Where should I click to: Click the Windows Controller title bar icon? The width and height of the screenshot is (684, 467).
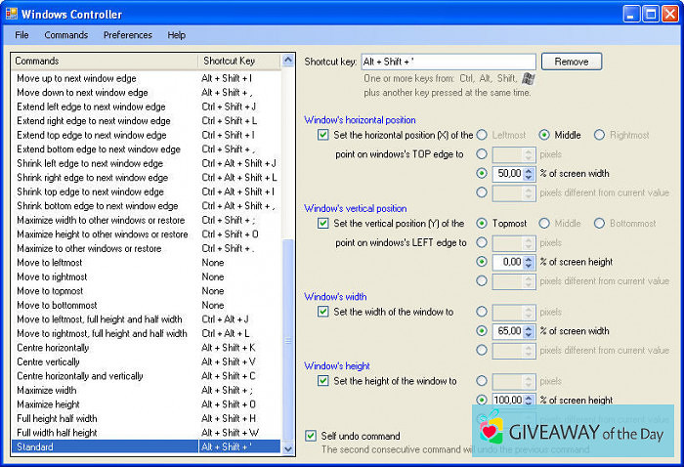pos(11,14)
